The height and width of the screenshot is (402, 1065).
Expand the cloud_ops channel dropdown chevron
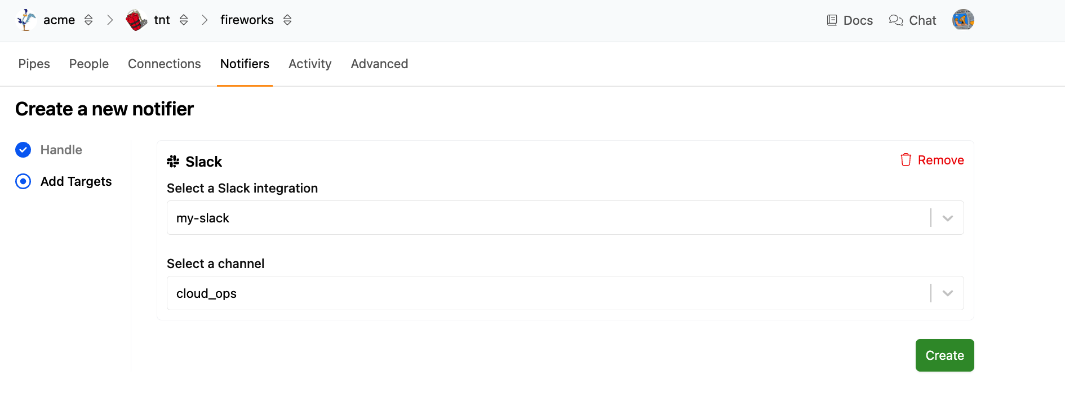click(948, 293)
